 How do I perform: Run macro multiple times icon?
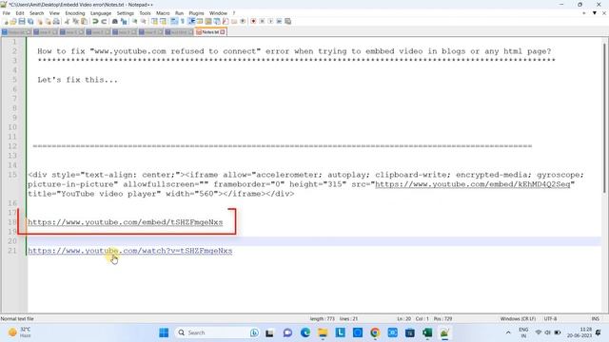point(279,21)
